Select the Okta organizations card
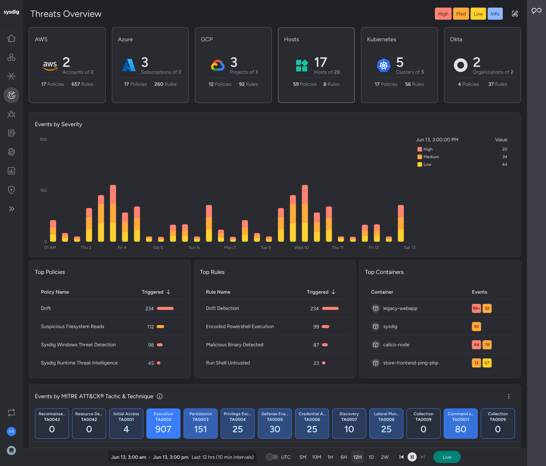 (x=482, y=65)
